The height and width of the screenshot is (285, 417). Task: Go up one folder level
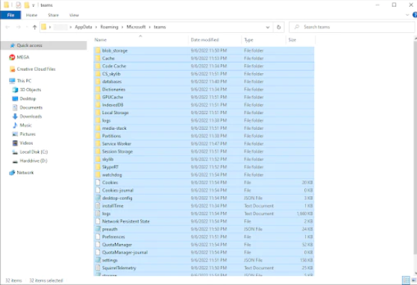(x=34, y=27)
